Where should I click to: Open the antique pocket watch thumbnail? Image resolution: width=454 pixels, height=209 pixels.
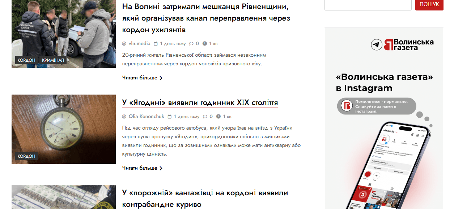pos(64,129)
